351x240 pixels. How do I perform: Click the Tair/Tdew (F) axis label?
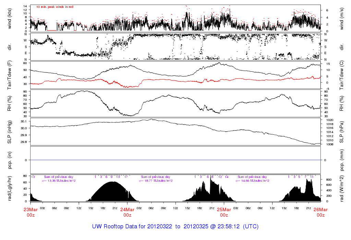tap(10, 75)
